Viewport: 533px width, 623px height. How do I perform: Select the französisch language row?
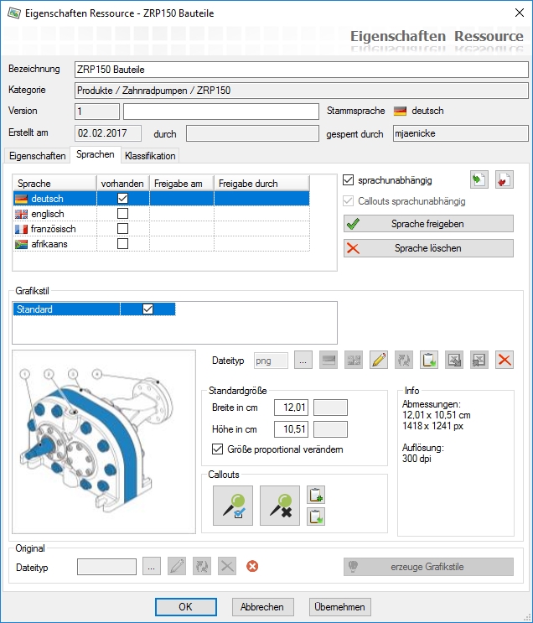pyautogui.click(x=161, y=228)
